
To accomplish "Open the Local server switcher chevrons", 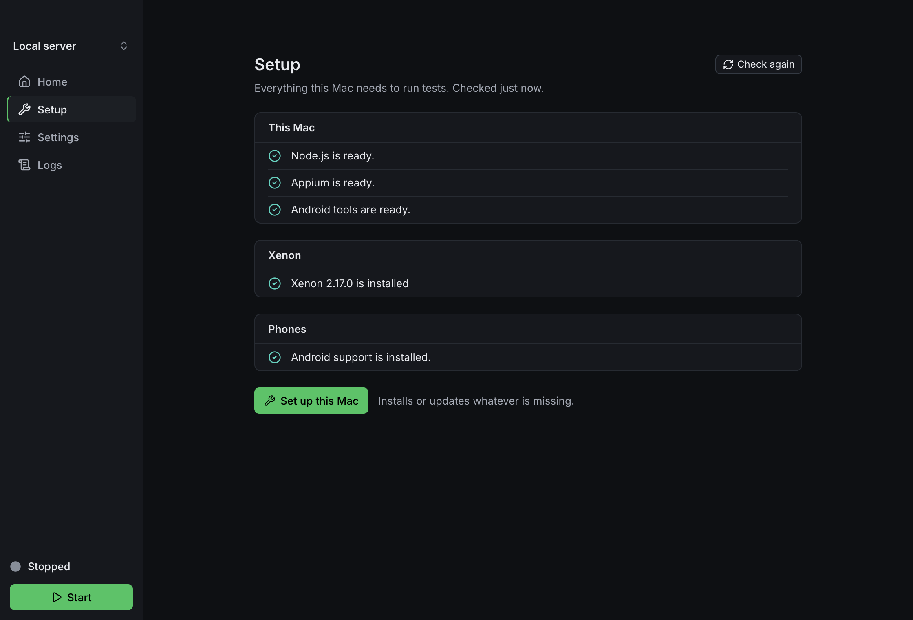I will pyautogui.click(x=124, y=46).
